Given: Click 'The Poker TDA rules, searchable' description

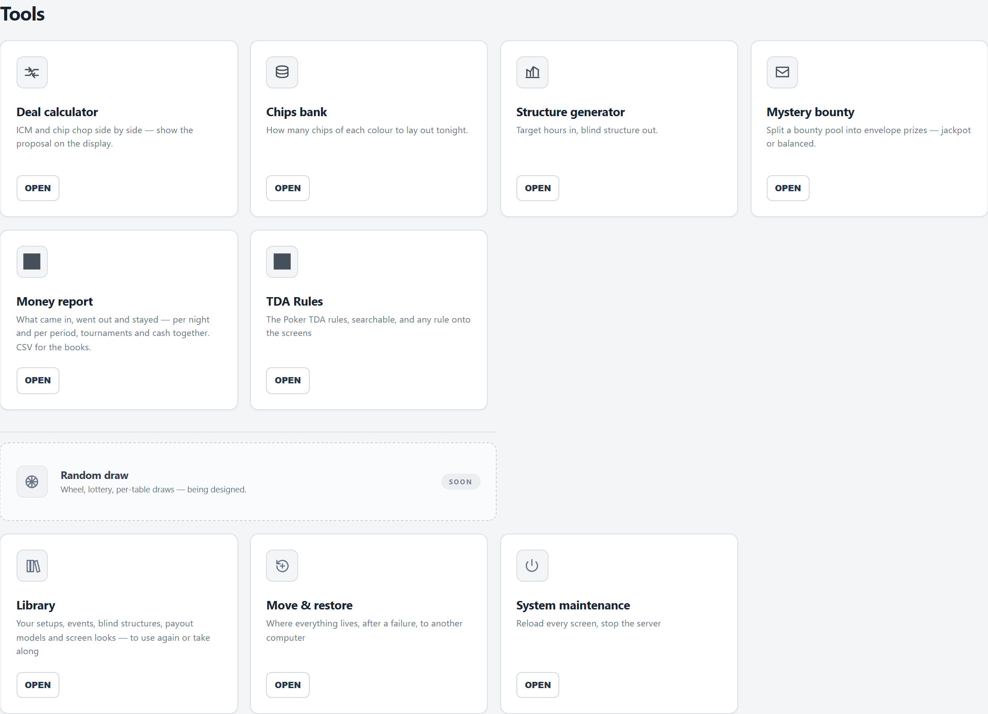Looking at the screenshot, I should (x=368, y=326).
